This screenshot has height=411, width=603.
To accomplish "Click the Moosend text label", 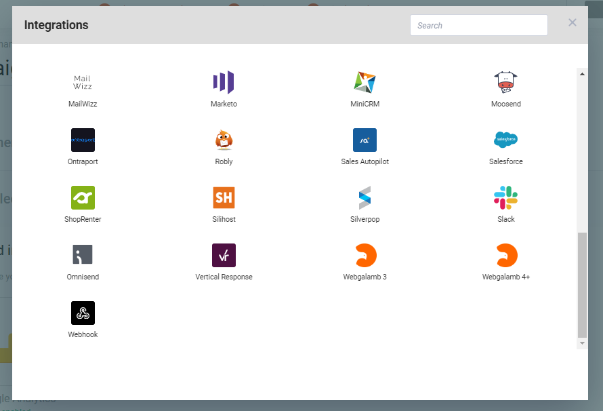I will (x=505, y=104).
